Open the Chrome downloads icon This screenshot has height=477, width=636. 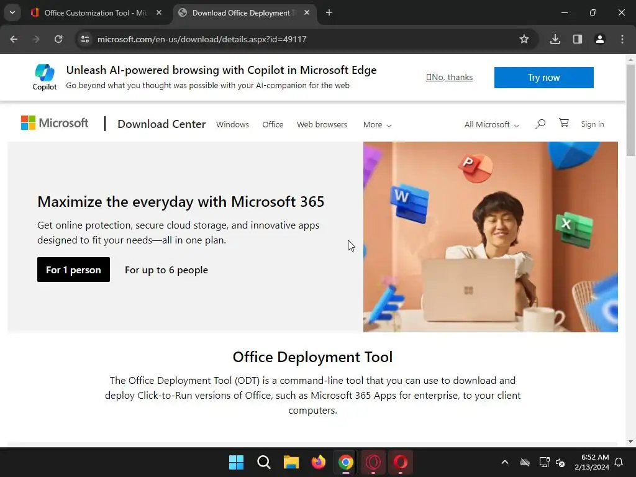click(555, 39)
